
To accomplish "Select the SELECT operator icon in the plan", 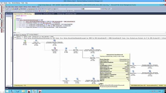I will coord(25,41).
